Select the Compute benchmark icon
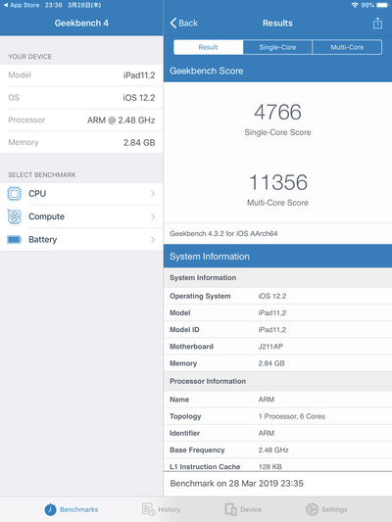Screen dimensions: 392x522 point(14,216)
